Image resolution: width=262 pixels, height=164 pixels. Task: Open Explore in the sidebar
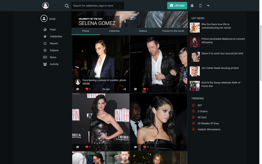tap(54, 50)
